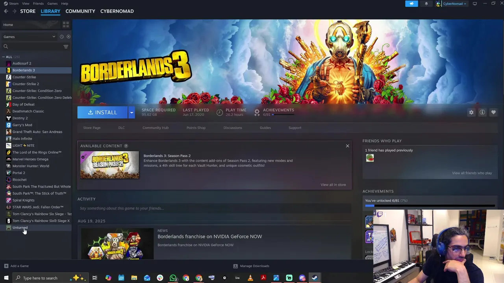Open the DLC link
Viewport: 504px width, 283px height.
(x=121, y=128)
